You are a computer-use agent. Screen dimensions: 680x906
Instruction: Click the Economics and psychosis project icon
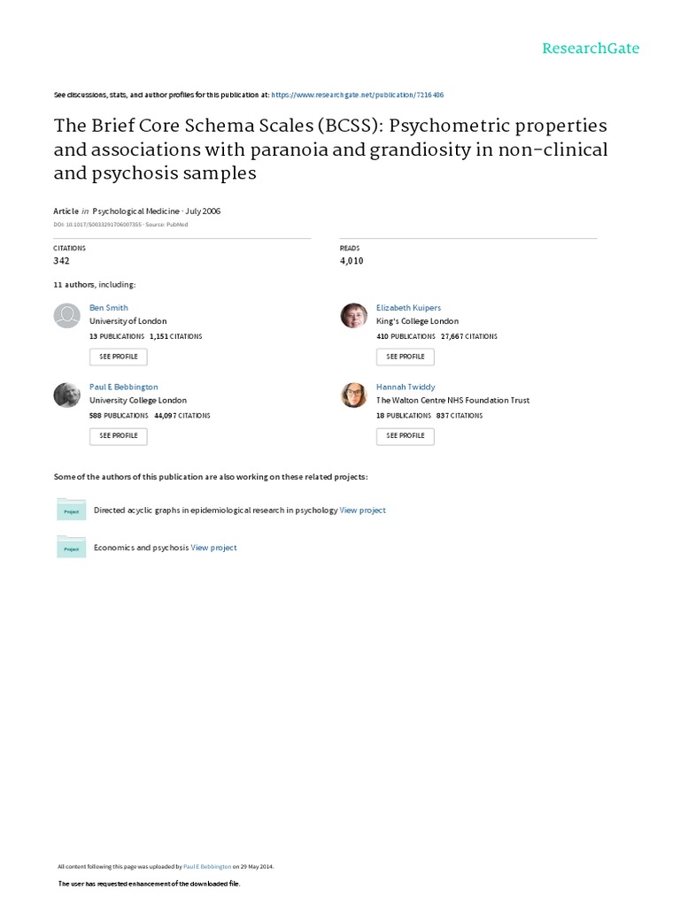71,547
